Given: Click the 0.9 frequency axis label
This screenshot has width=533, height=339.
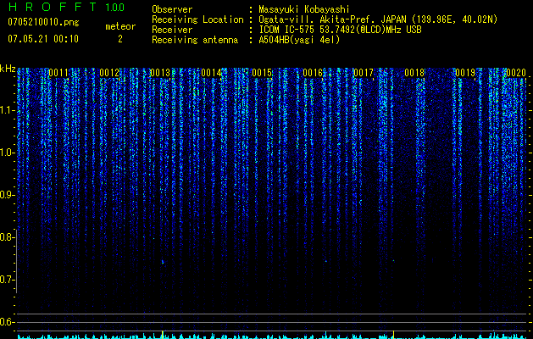Looking at the screenshot, I should [7, 195].
